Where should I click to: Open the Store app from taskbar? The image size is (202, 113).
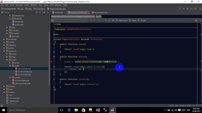coord(83,110)
